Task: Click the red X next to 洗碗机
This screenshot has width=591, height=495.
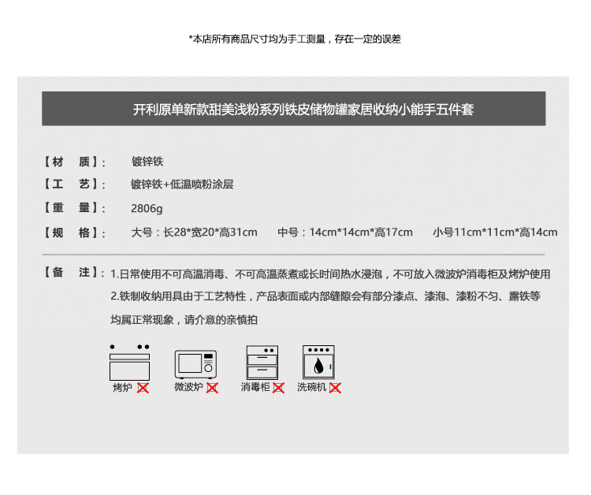Action: point(335,388)
